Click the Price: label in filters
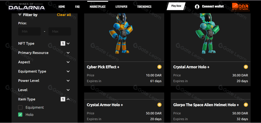The width and height of the screenshot is (261, 123). [x=22, y=23]
